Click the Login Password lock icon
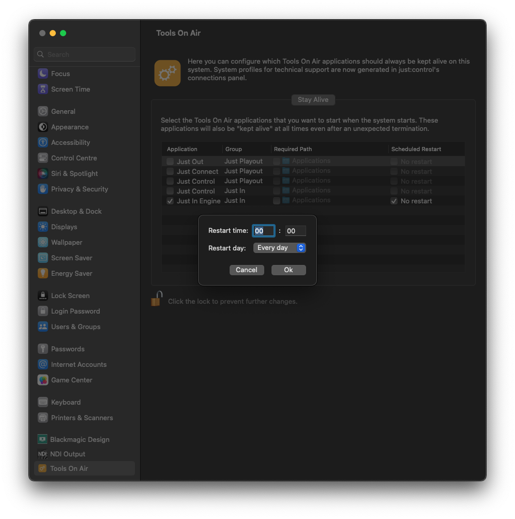Viewport: 515px width, 519px height. [43, 311]
